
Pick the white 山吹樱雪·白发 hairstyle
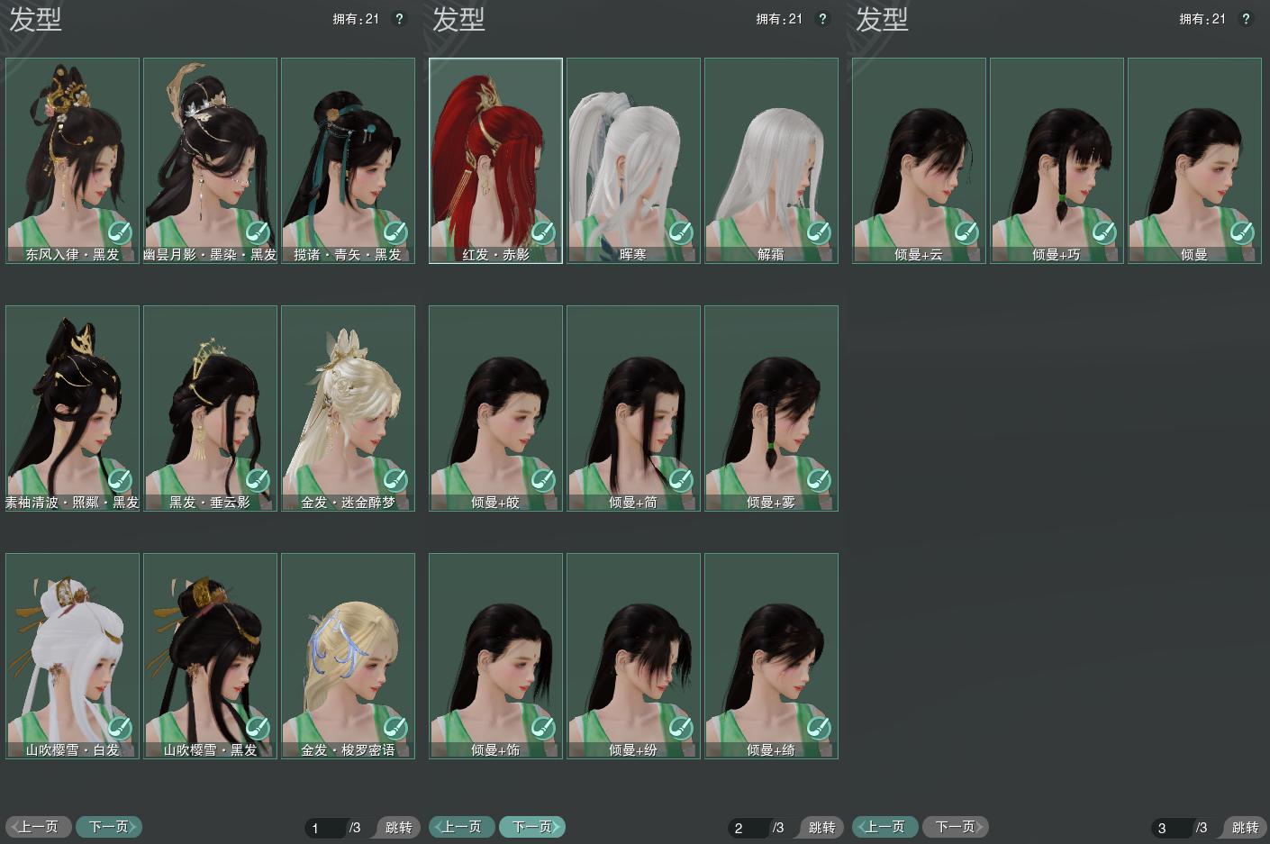pos(73,657)
